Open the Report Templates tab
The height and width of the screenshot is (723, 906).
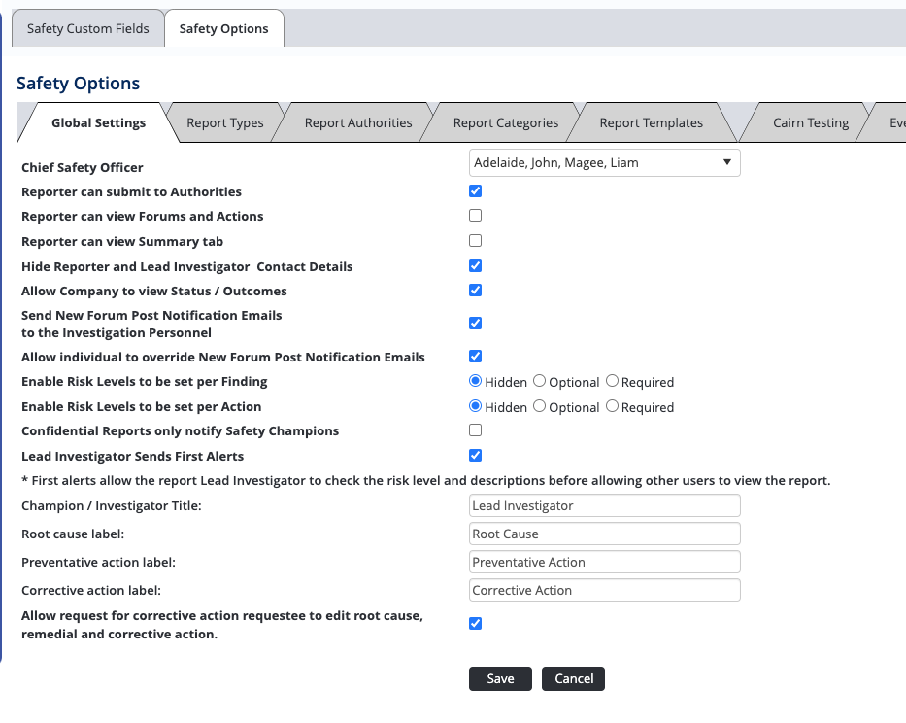coord(651,122)
